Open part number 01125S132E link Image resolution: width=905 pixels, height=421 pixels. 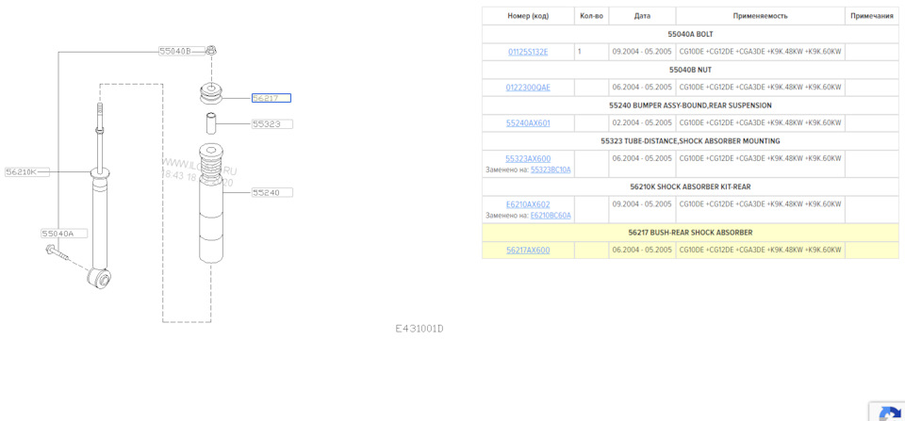pyautogui.click(x=528, y=52)
